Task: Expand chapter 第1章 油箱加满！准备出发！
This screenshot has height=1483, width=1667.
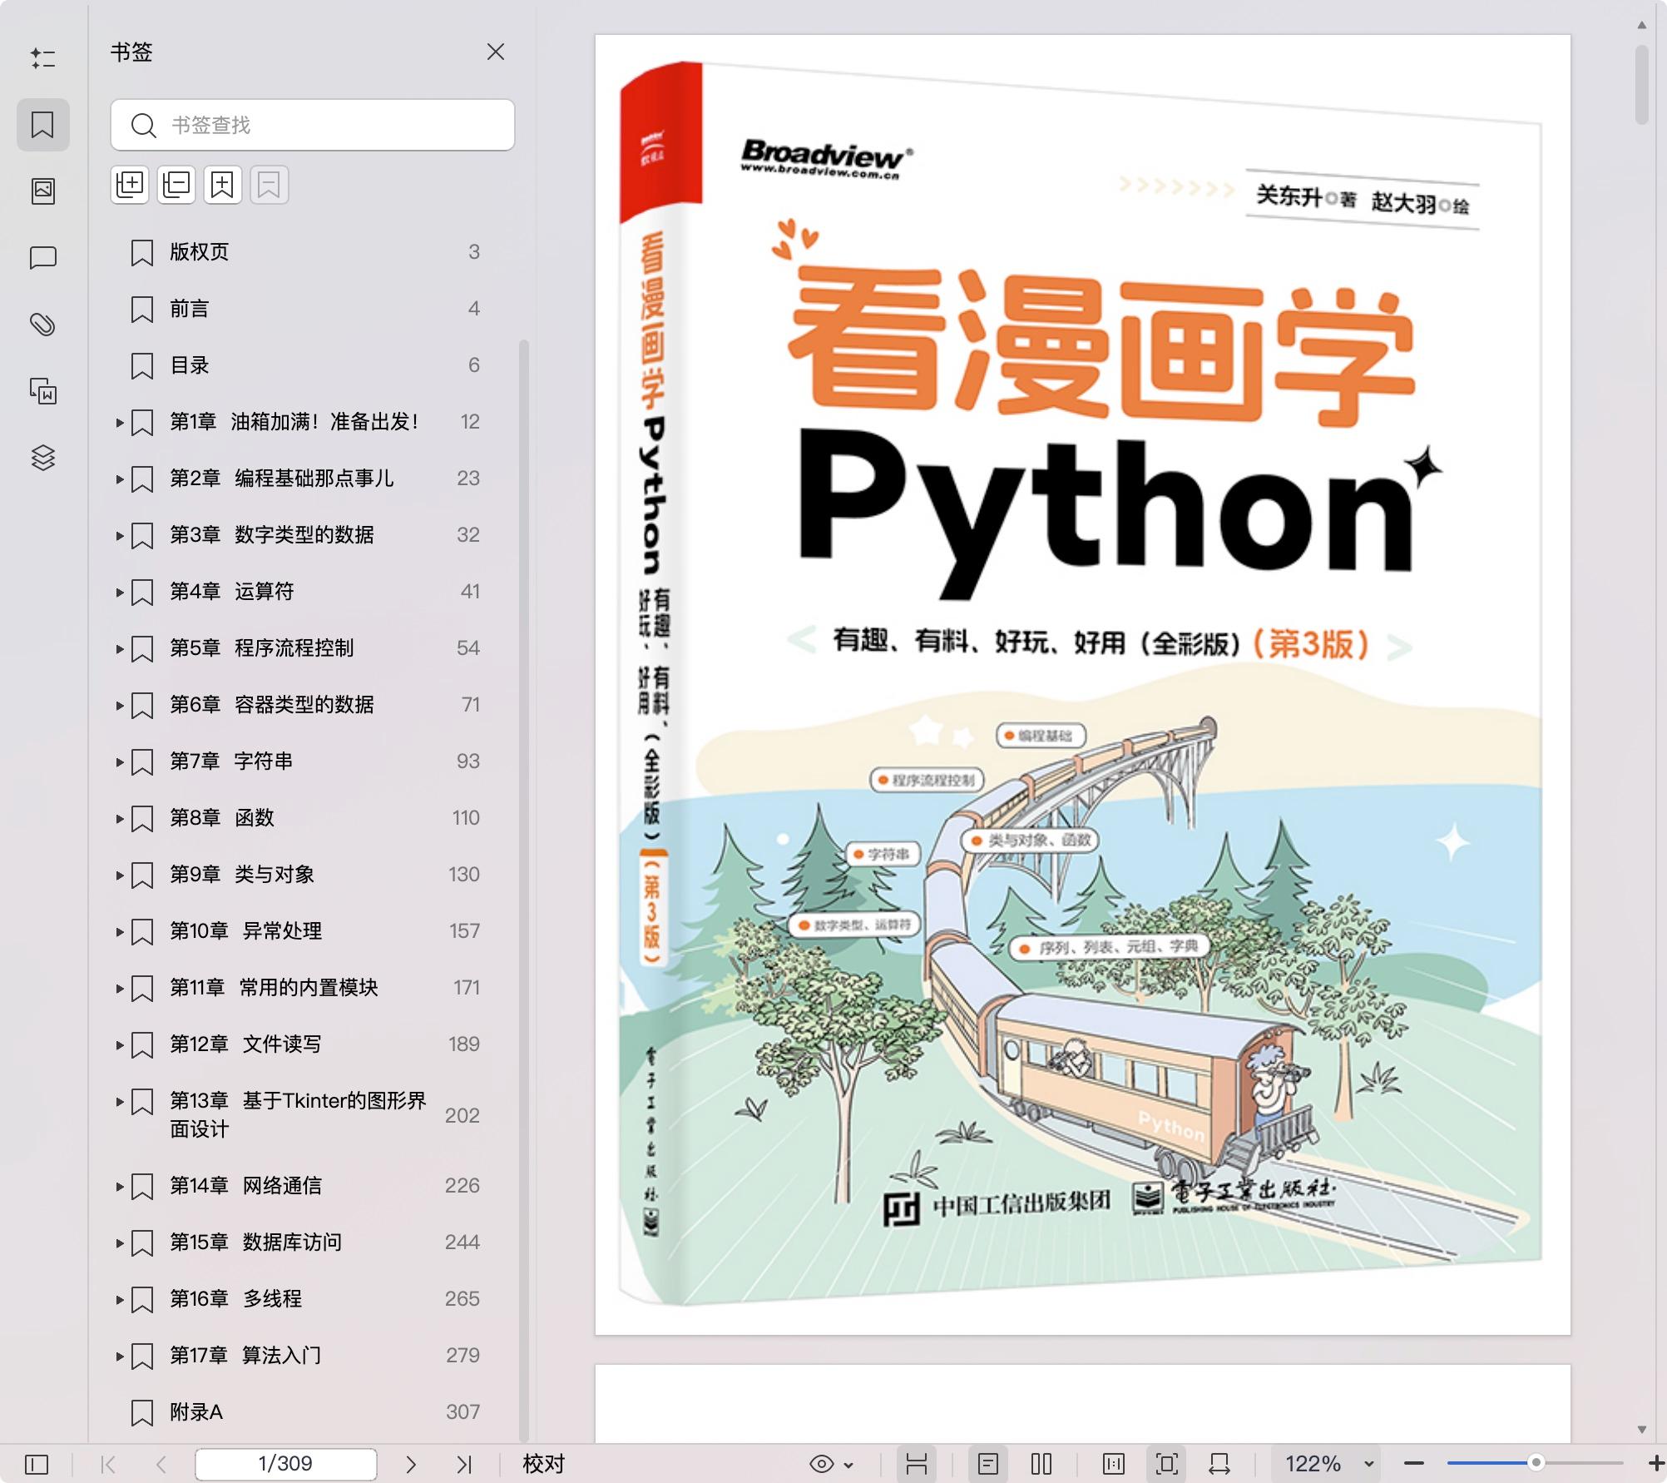Action: [x=119, y=422]
